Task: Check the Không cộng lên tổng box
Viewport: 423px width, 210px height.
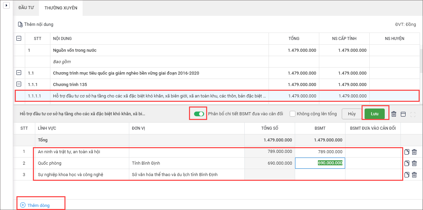Action: click(x=293, y=114)
